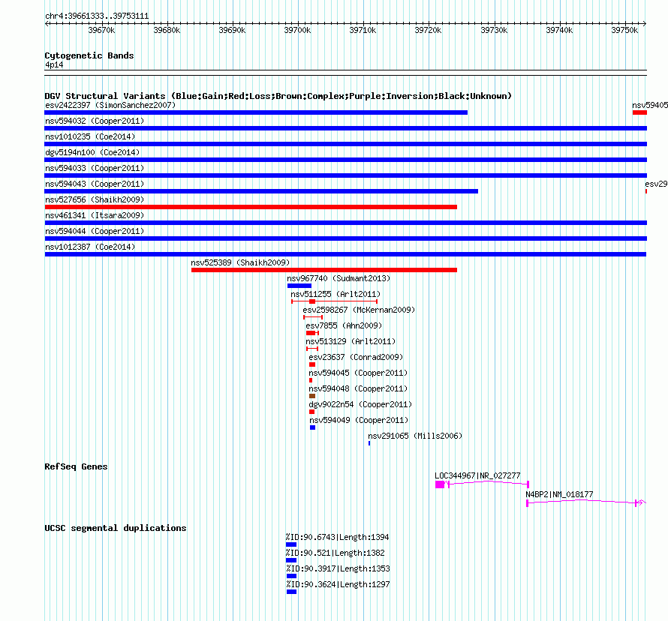Click the LOC344967 magenta exon block
Screen dimensions: 668x621
[440, 484]
